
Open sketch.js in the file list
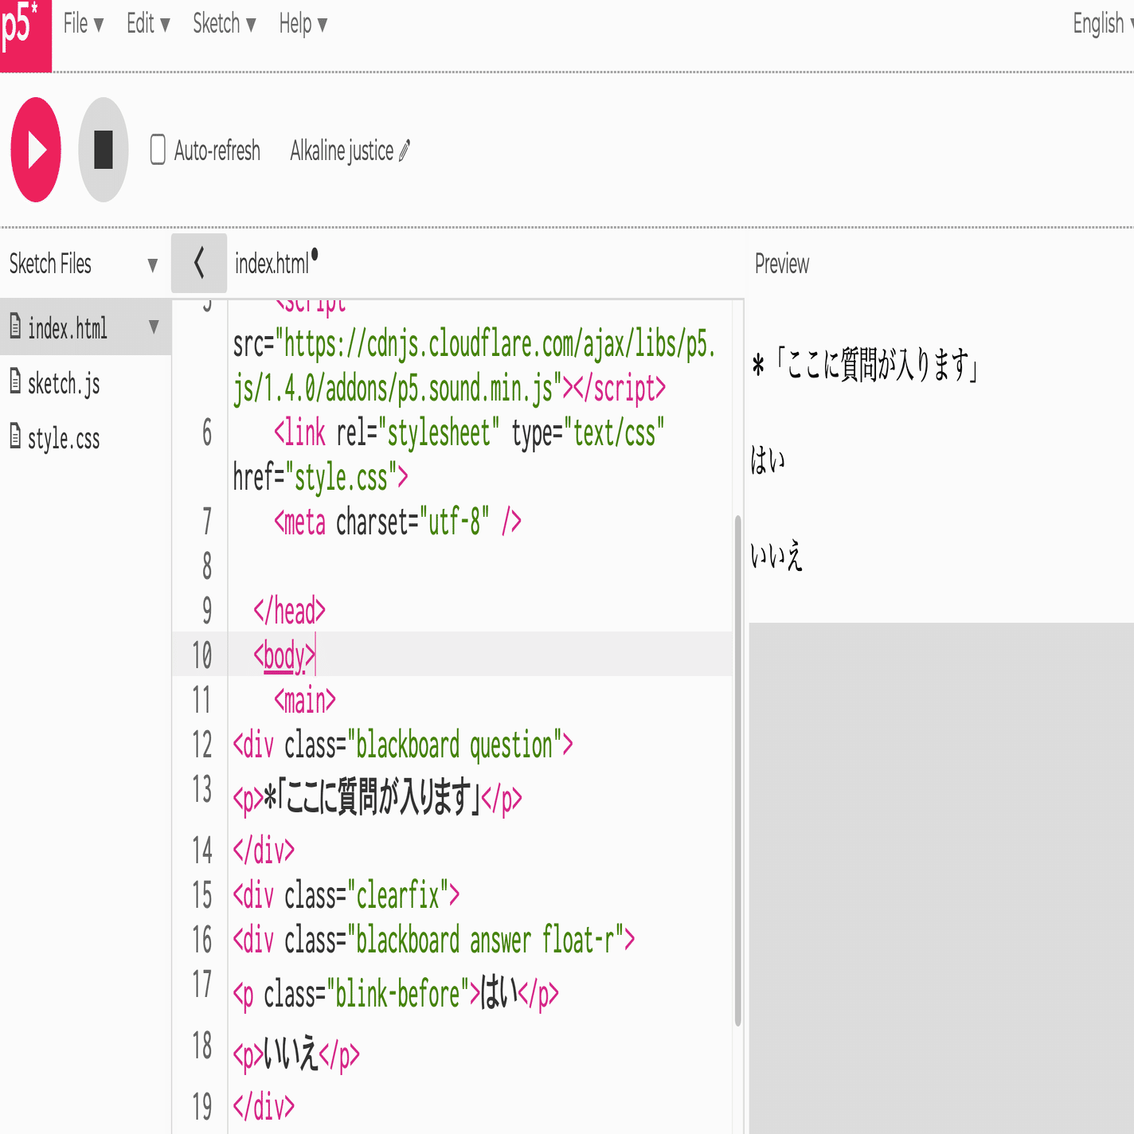(64, 384)
